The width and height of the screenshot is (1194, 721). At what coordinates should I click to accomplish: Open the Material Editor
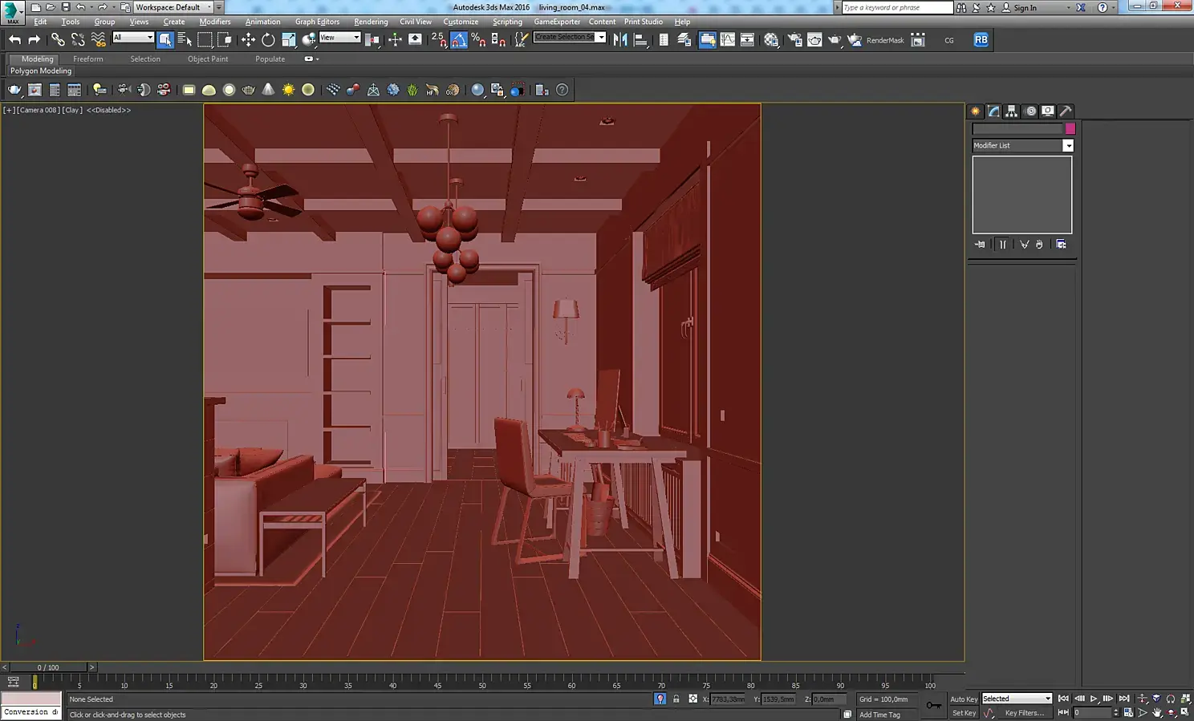coord(771,39)
